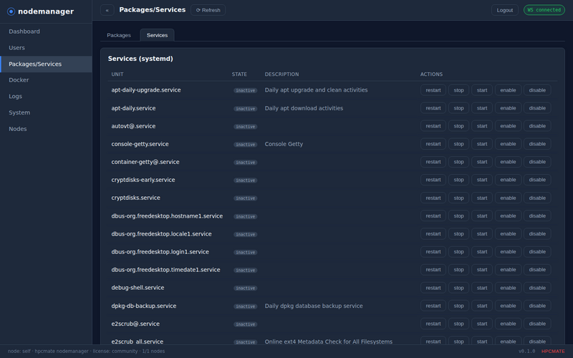This screenshot has height=358, width=573.
Task: Enable debug-shell.service
Action: (x=508, y=288)
